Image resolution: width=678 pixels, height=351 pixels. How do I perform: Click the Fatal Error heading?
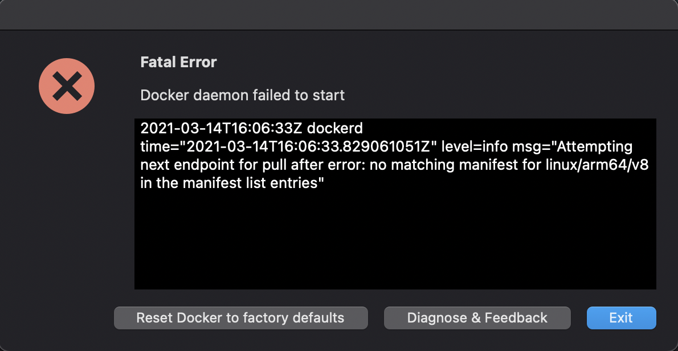click(x=178, y=62)
